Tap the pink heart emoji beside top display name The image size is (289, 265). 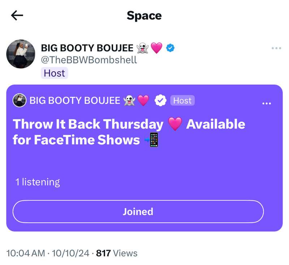point(156,48)
